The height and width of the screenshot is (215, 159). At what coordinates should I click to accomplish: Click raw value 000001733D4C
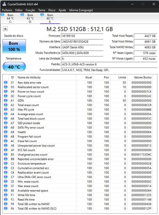141,154
